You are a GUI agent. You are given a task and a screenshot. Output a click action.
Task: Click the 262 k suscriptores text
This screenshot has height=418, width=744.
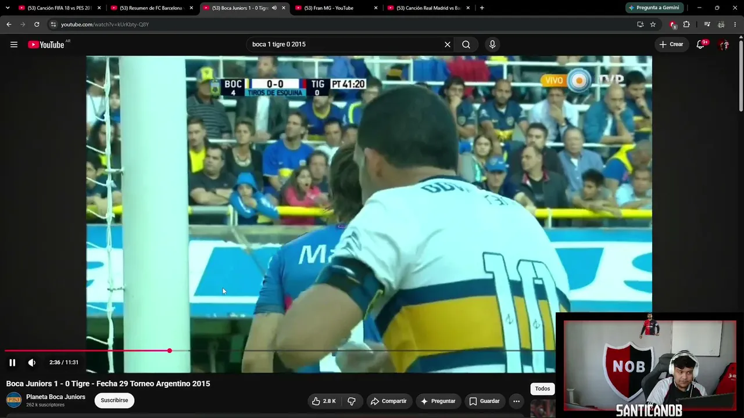pos(45,405)
